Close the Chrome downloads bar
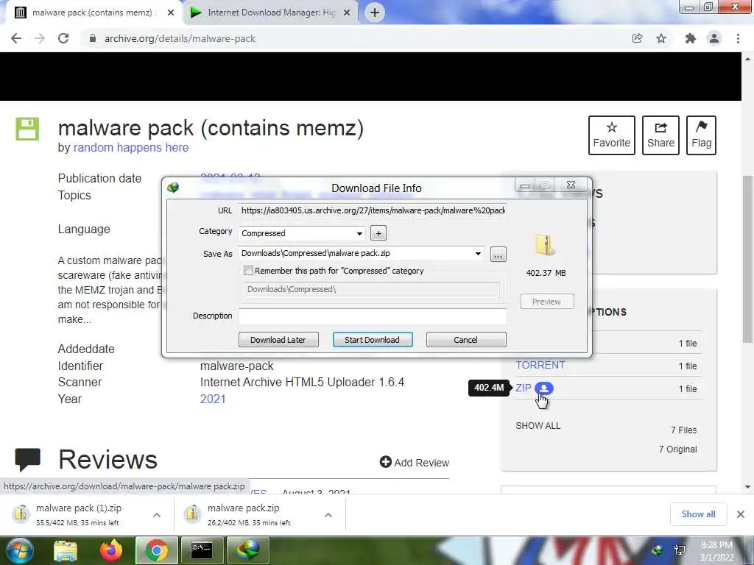The width and height of the screenshot is (754, 565). (741, 514)
